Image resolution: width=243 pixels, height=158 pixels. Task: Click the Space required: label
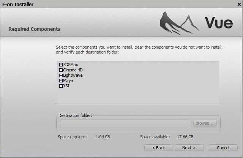pos(72,137)
